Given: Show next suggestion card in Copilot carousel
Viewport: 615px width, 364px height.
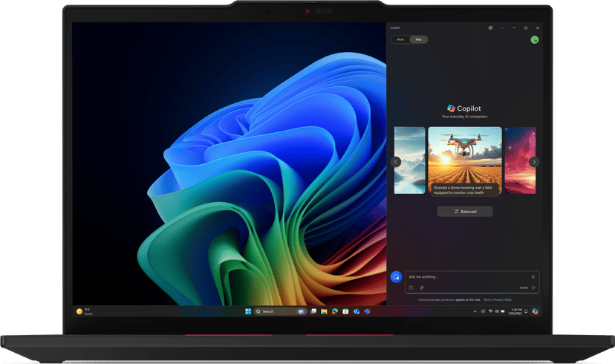Looking at the screenshot, I should [534, 162].
